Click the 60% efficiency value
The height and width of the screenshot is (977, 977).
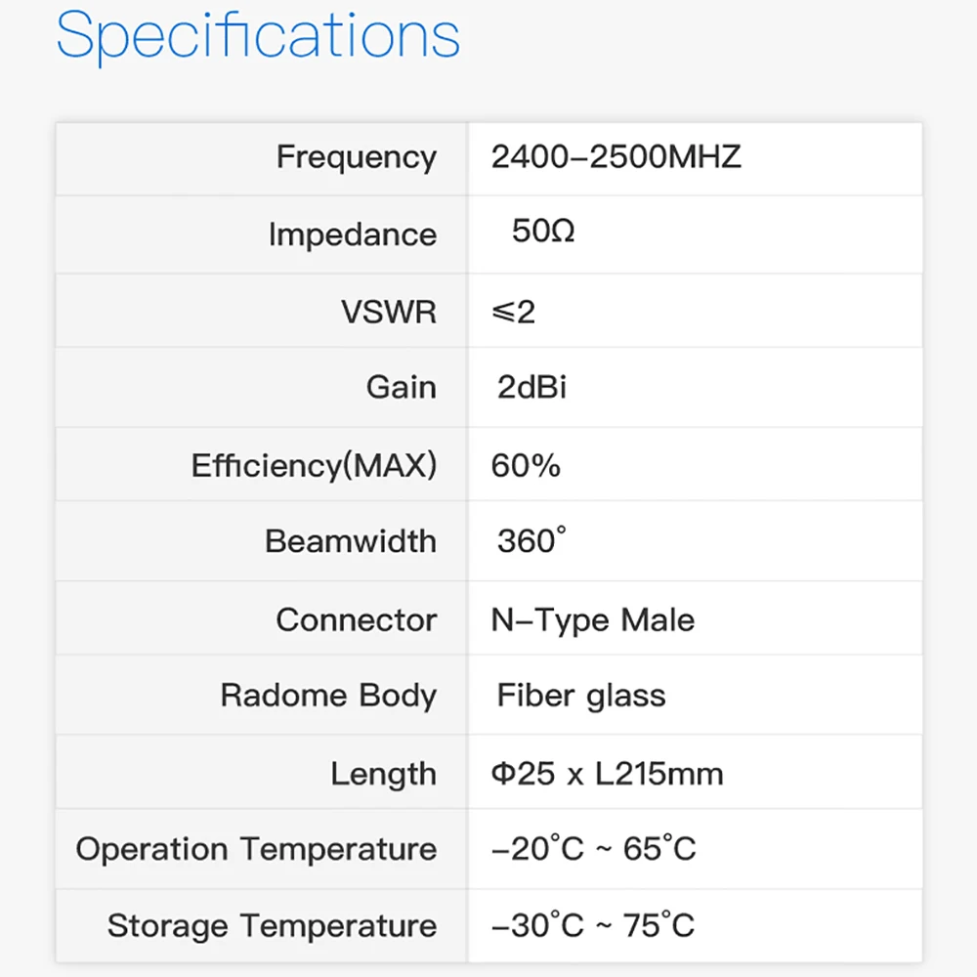(x=526, y=465)
